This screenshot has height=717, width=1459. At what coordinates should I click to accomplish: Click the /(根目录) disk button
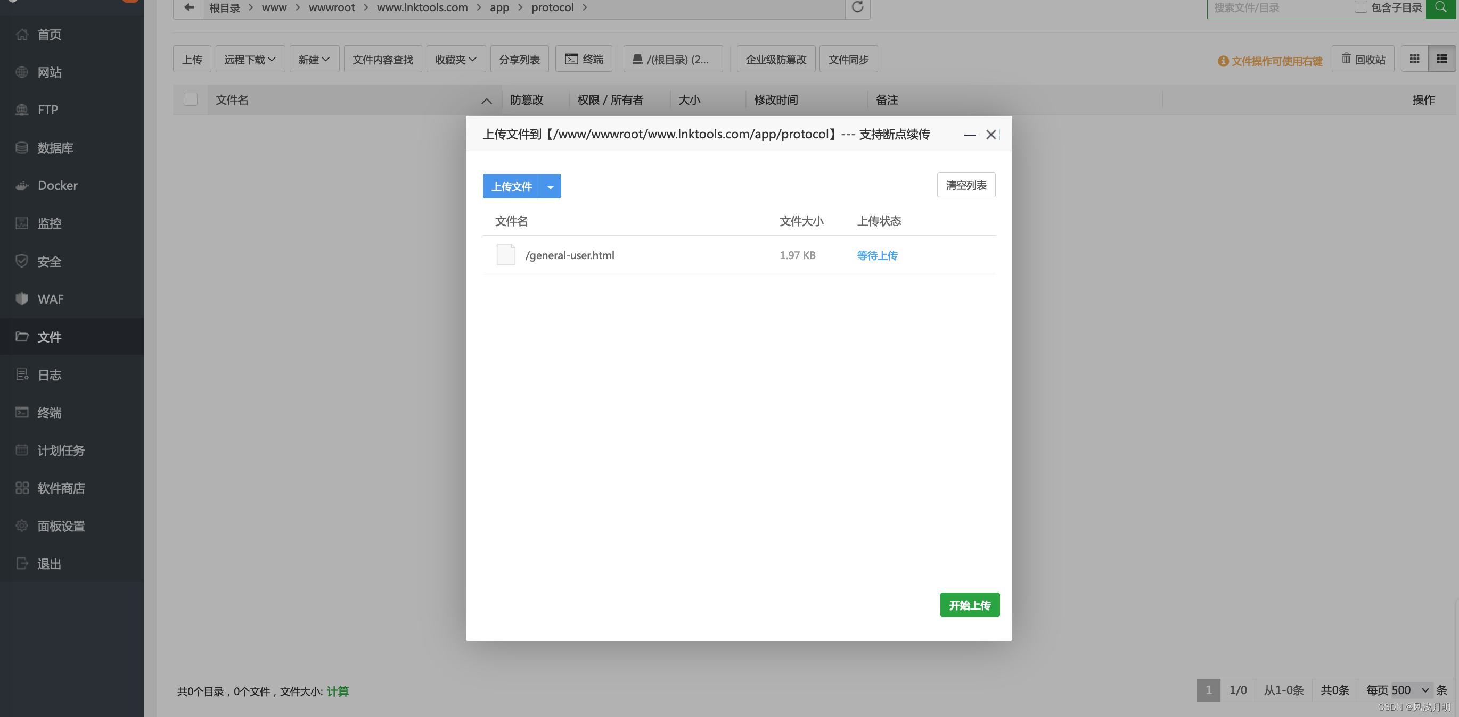click(673, 59)
